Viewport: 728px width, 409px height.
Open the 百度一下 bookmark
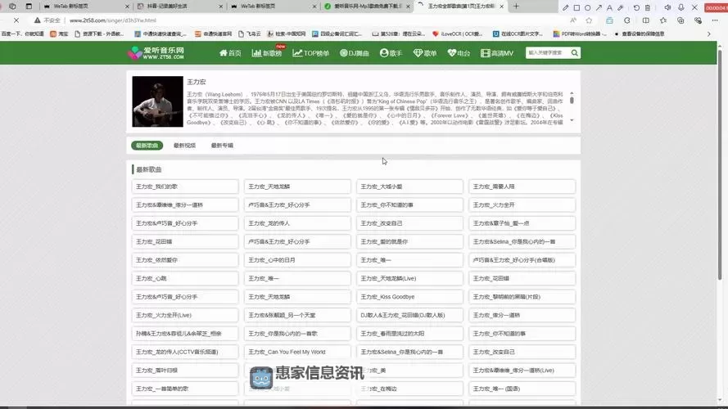tap(22, 34)
